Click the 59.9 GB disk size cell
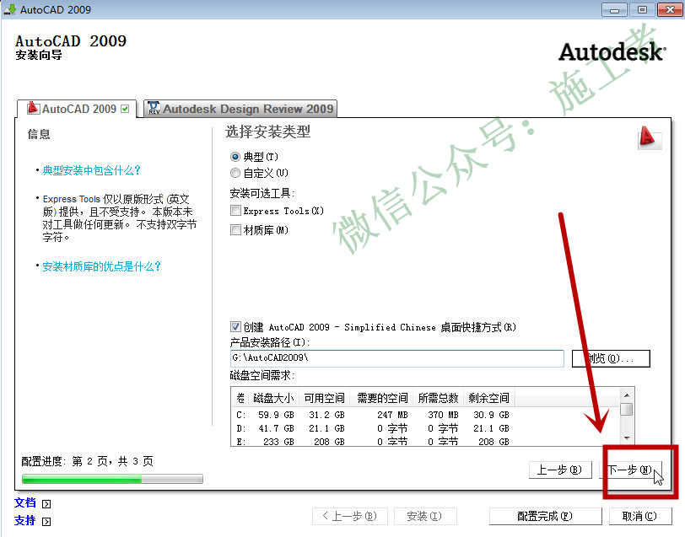Viewport: 685px width, 537px height. (276, 415)
